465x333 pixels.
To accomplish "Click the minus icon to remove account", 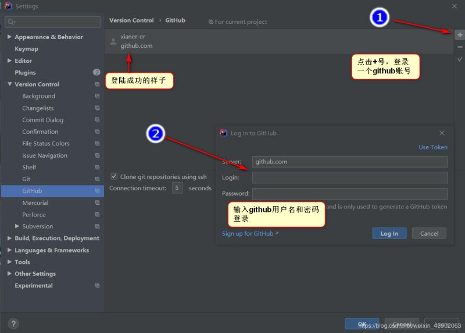I will click(x=459, y=47).
